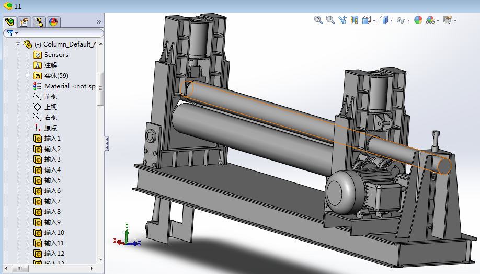480x274 pixels.
Task: Open the Display Style dropdown arrow
Action: click(x=392, y=21)
